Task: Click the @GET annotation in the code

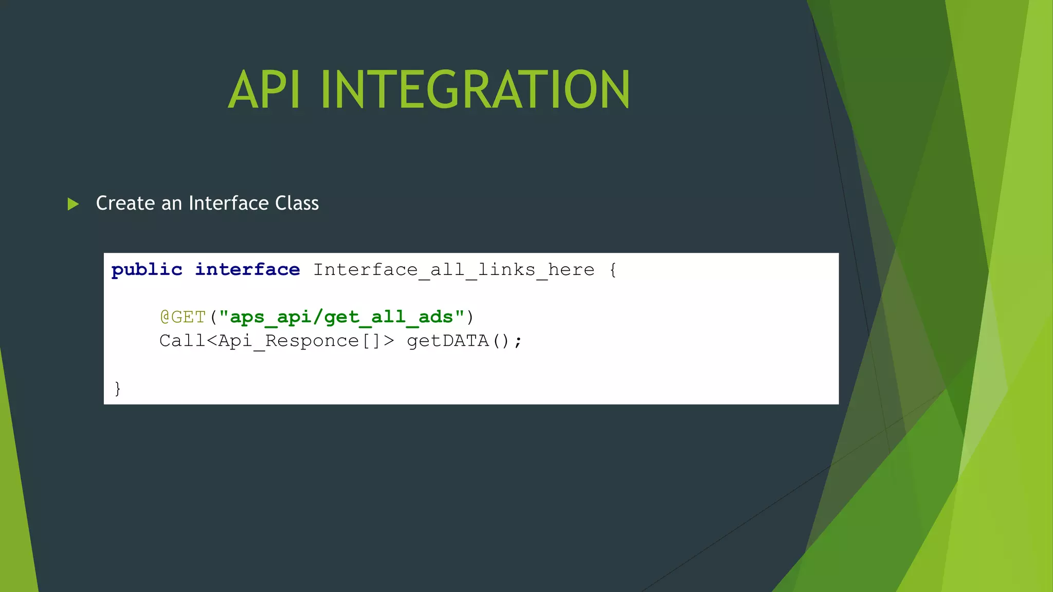Action: [183, 317]
